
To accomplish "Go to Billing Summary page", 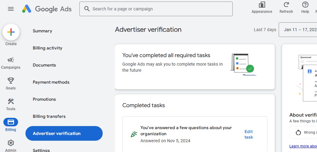I will pyautogui.click(x=42, y=31).
